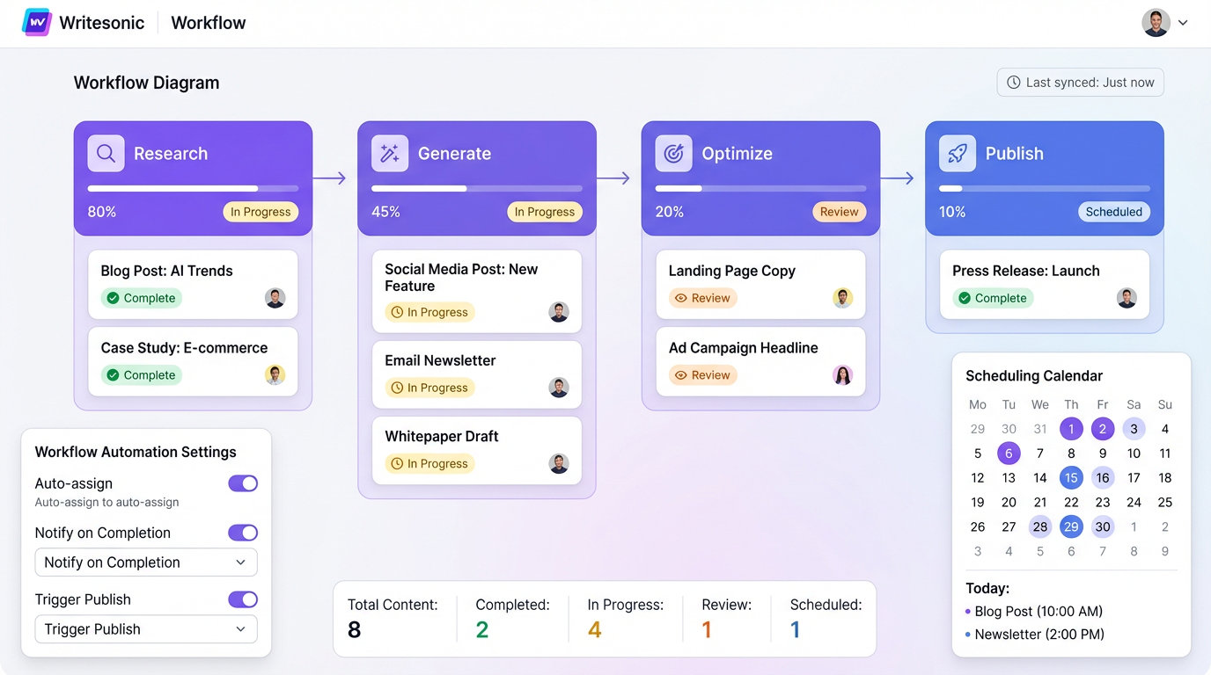Click the Research stage progress bar
The image size is (1211, 675).
tap(193, 188)
